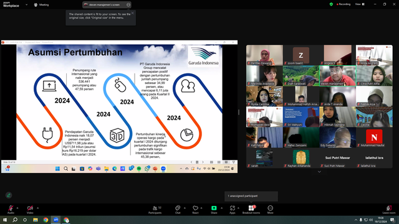
Task: Click the computer mouse icon on the slide
Action: click(120, 85)
